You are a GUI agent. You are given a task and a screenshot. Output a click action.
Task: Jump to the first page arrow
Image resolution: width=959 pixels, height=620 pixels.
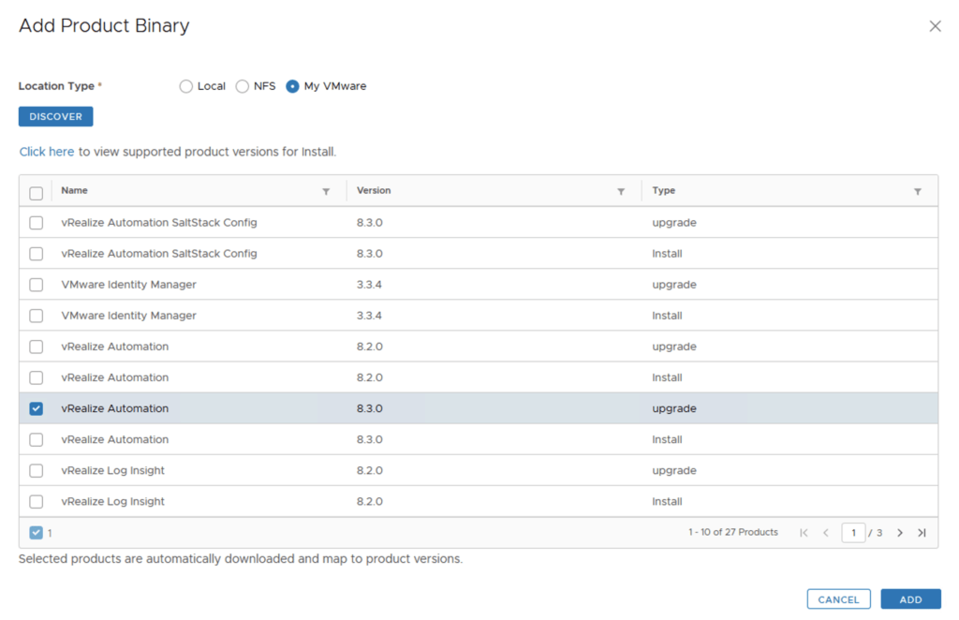tap(804, 533)
